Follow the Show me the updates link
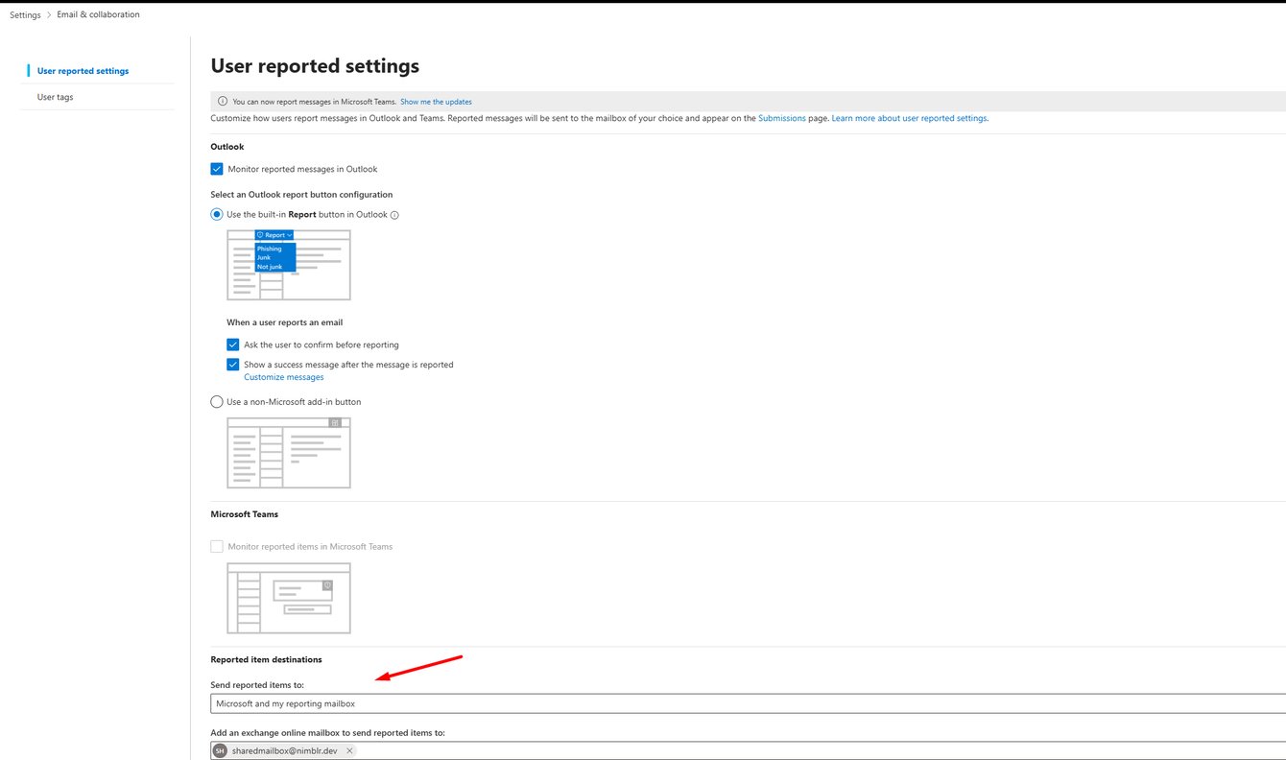Image resolution: width=1286 pixels, height=760 pixels. [x=436, y=102]
